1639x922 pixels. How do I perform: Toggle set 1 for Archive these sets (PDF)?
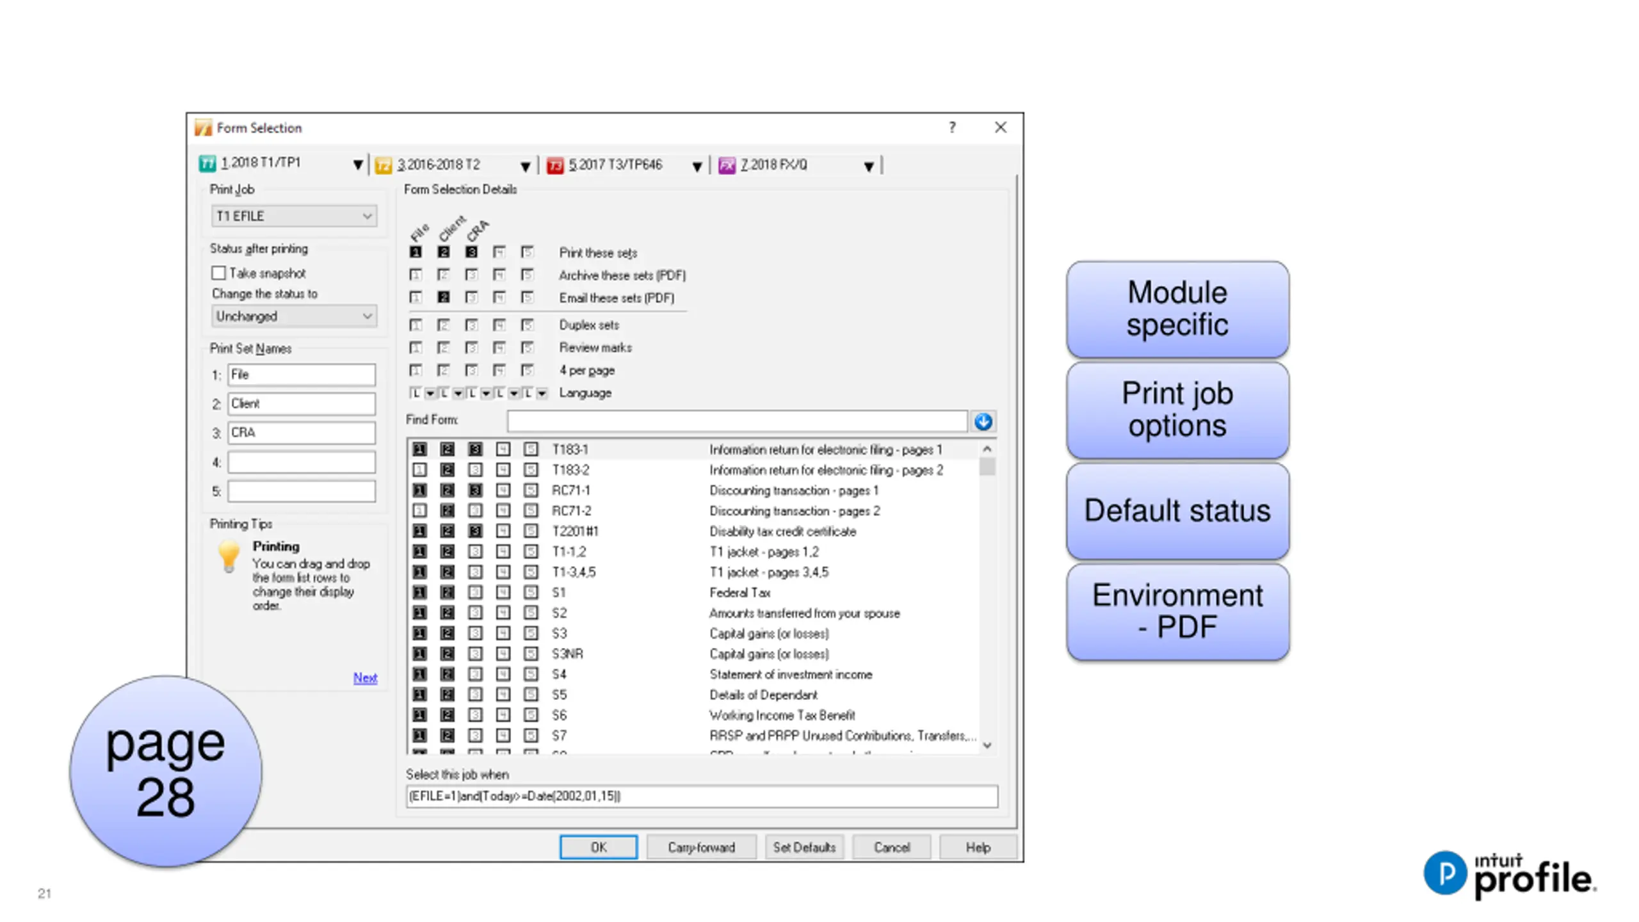[416, 275]
